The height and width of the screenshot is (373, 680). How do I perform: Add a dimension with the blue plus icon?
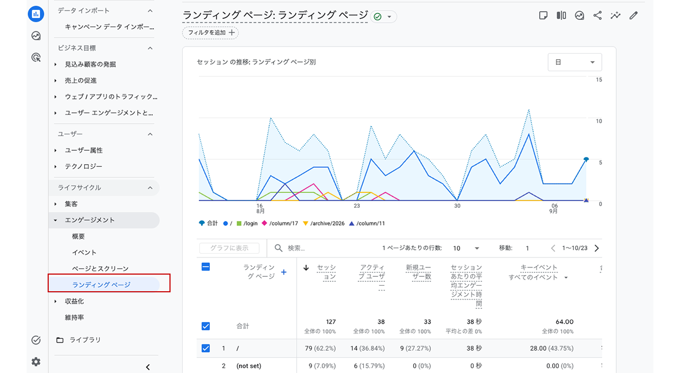click(284, 272)
